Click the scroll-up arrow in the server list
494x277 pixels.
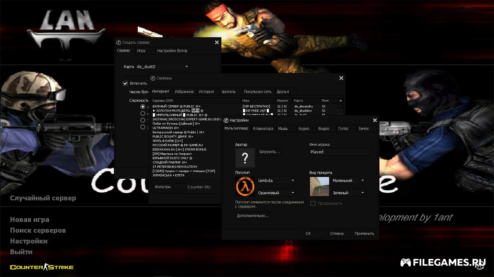click(x=341, y=100)
